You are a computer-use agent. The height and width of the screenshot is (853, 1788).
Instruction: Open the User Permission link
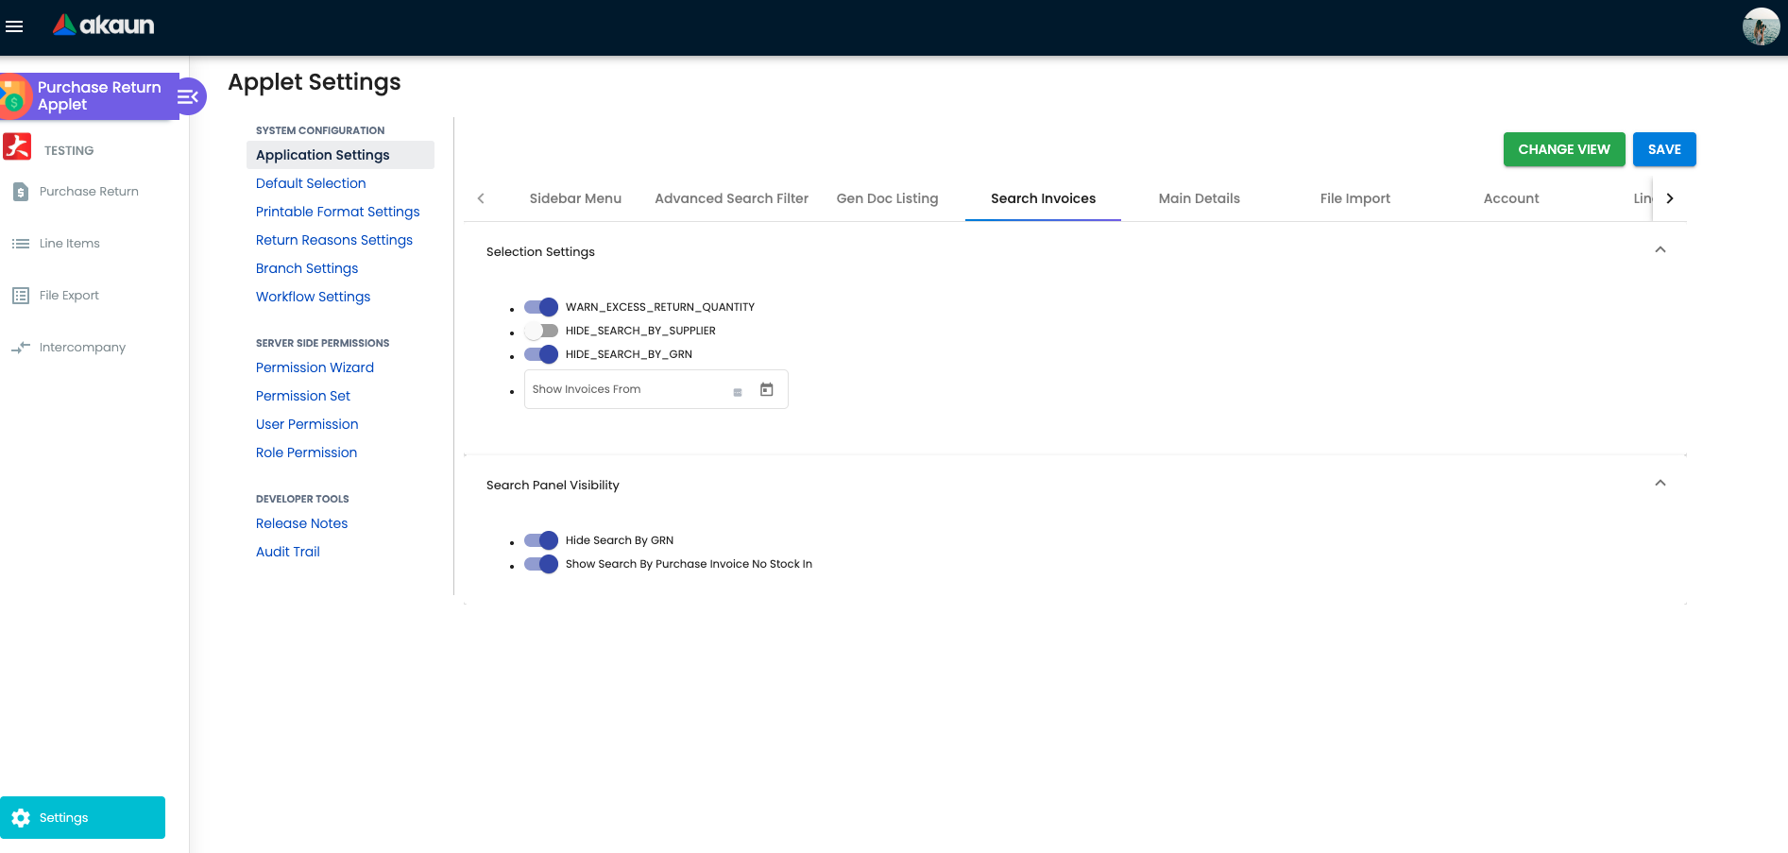(307, 424)
